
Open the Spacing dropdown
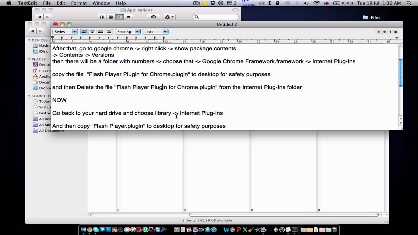pos(128,32)
